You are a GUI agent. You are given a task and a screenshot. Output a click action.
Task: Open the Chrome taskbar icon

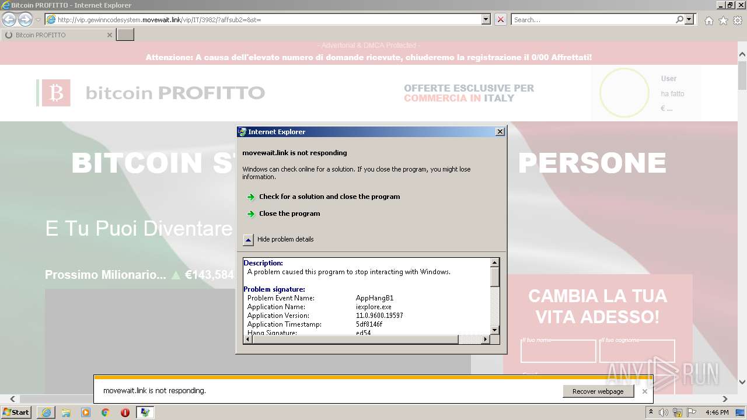pyautogui.click(x=106, y=412)
